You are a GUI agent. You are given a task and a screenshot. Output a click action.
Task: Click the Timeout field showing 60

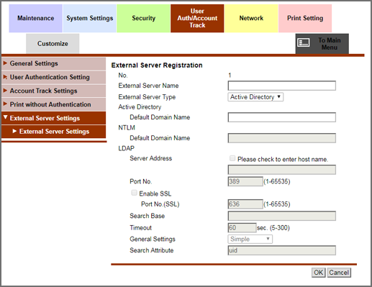tap(242, 227)
